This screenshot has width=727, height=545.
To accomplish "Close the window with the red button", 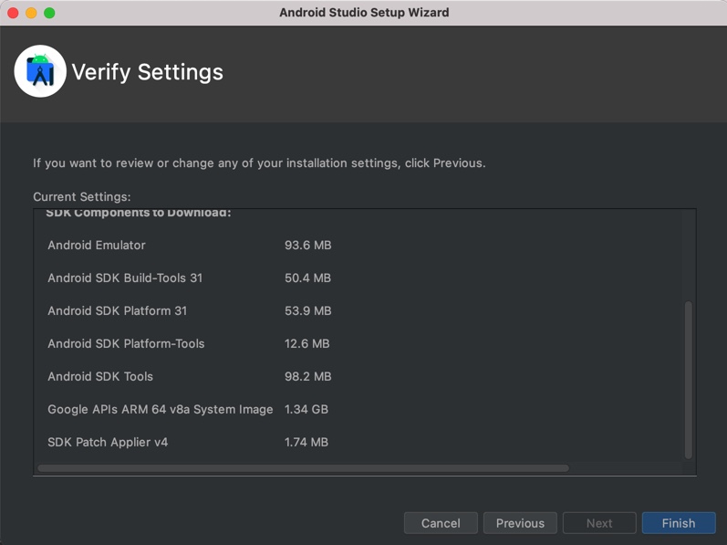I will click(13, 13).
